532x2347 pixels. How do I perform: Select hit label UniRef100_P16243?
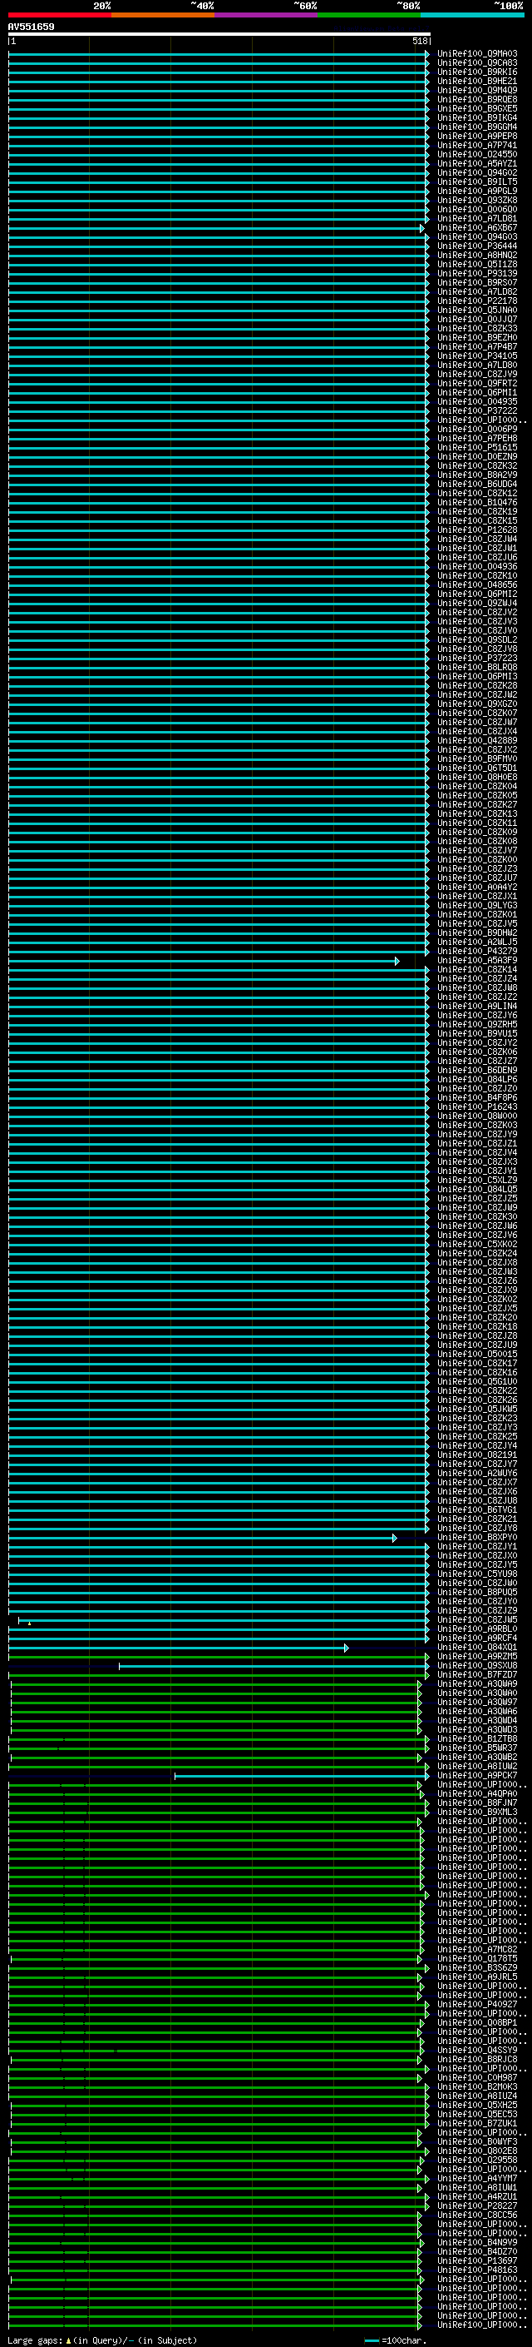pyautogui.click(x=477, y=1107)
